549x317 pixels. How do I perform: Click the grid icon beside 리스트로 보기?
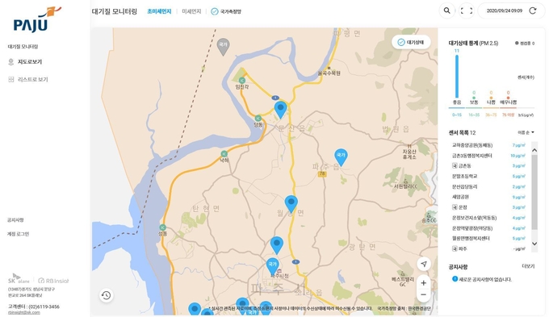click(10, 79)
